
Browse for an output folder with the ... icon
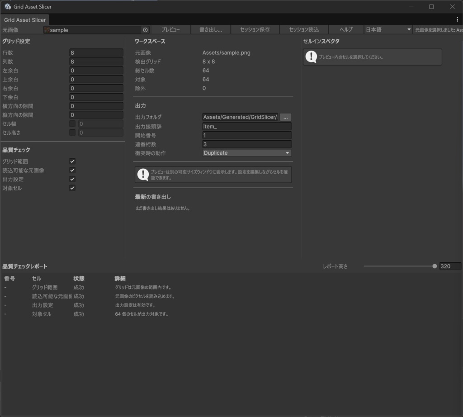coord(285,117)
